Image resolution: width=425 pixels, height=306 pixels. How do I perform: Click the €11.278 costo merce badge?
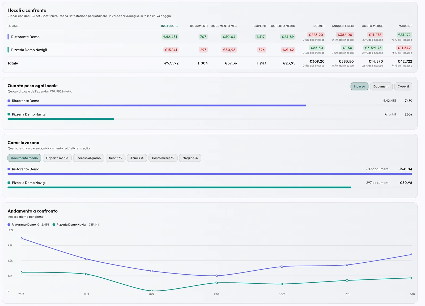[375, 35]
